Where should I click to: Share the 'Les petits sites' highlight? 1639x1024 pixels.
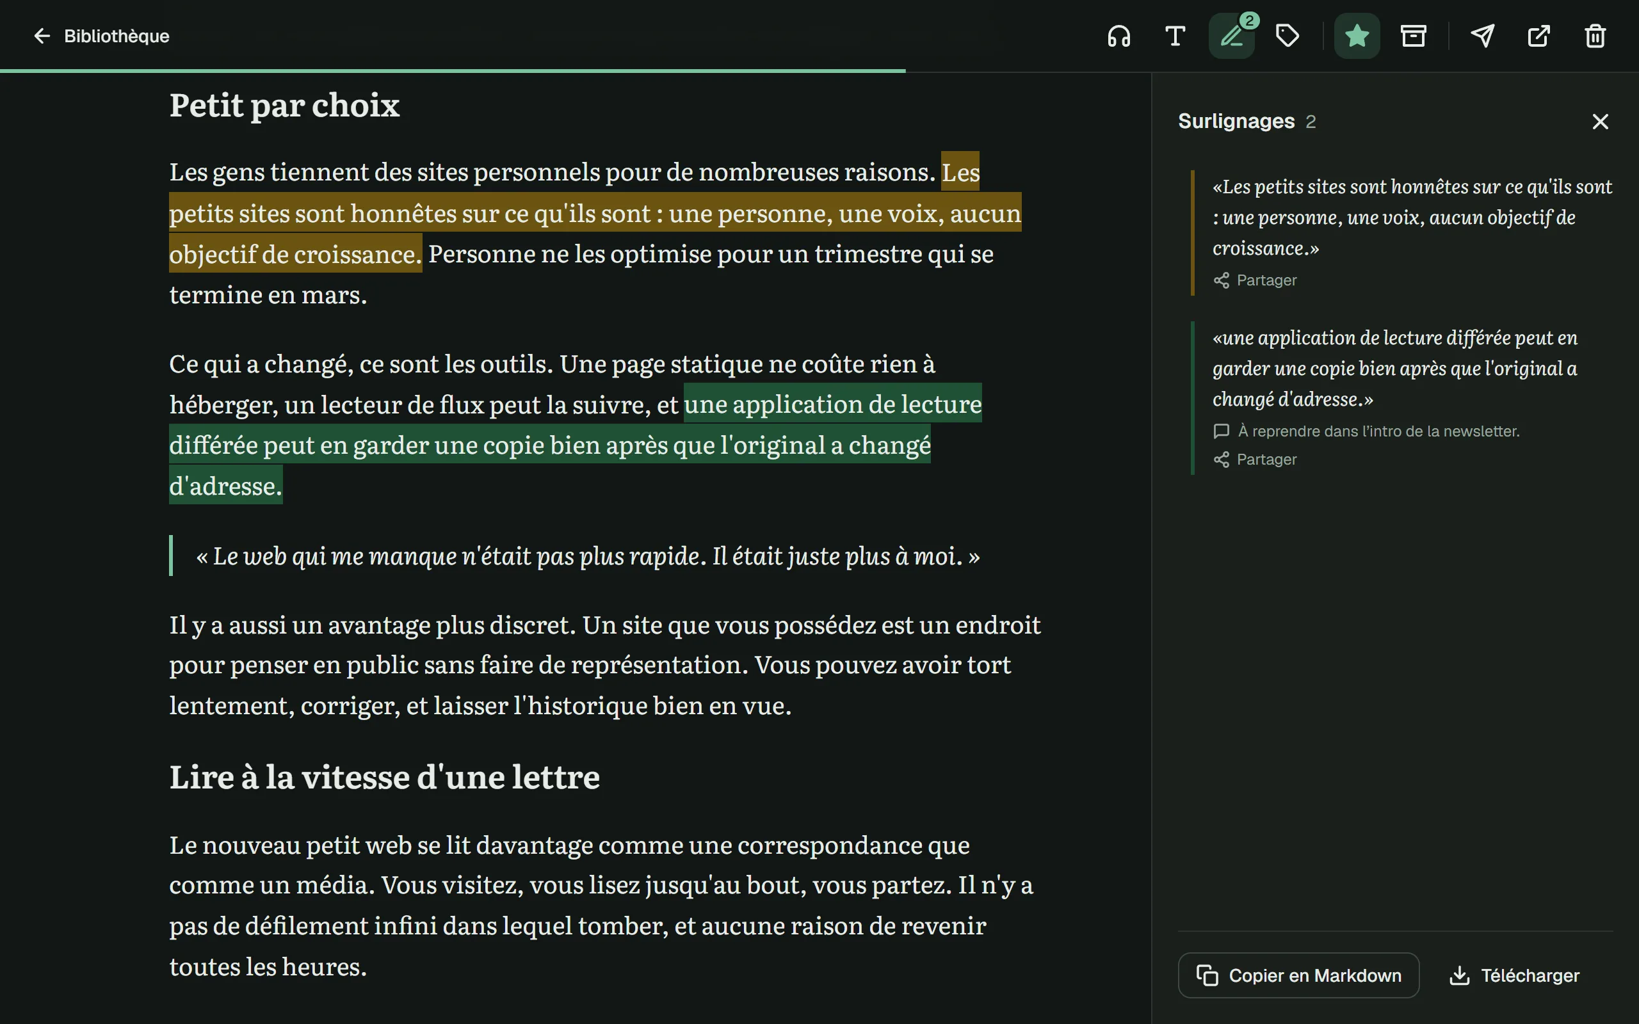coord(1255,280)
